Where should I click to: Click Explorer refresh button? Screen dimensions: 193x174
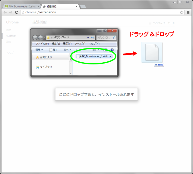[93, 38]
